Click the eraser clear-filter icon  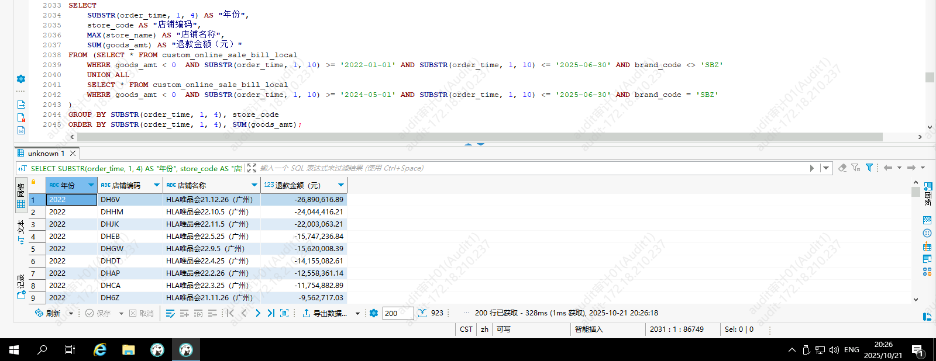pyautogui.click(x=842, y=168)
